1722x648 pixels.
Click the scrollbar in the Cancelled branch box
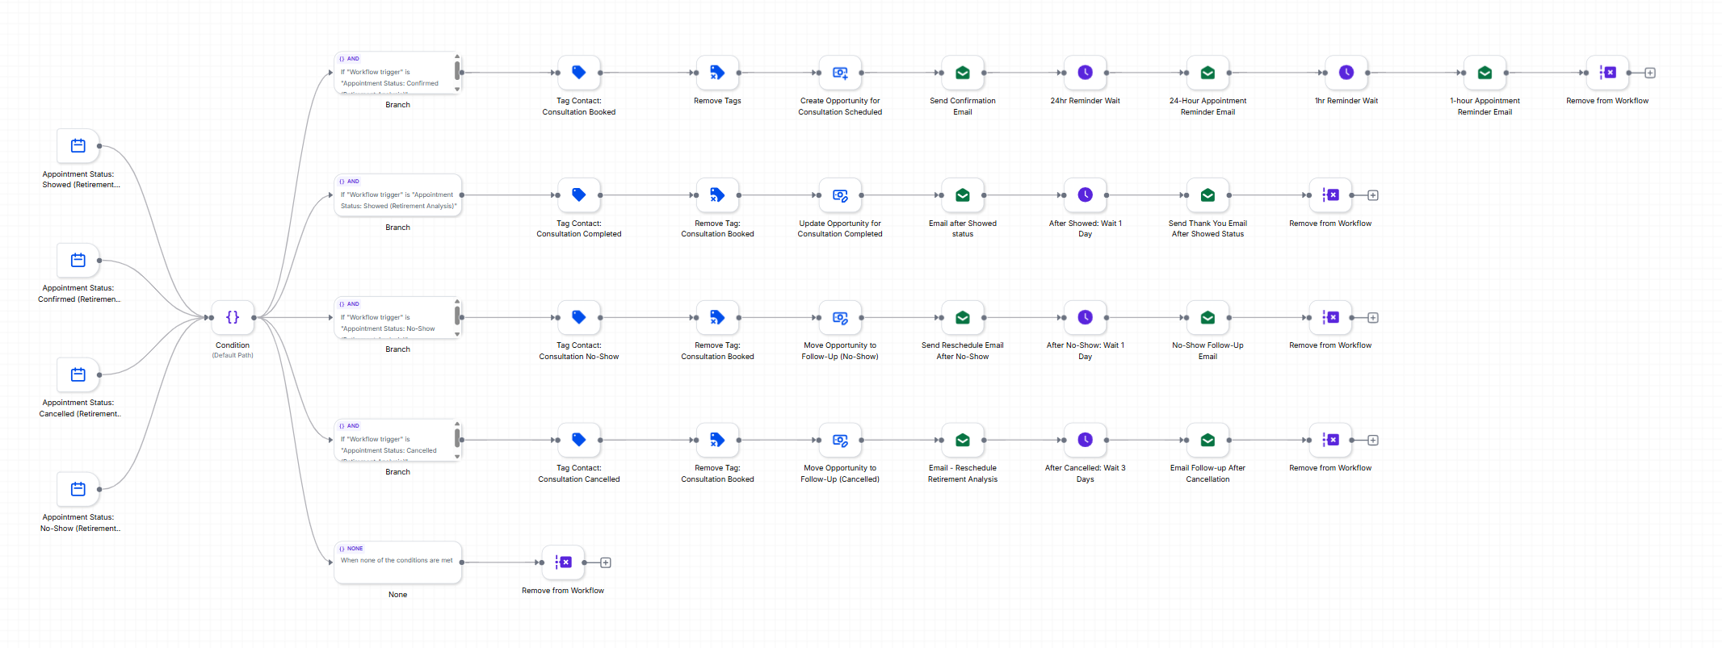click(457, 440)
